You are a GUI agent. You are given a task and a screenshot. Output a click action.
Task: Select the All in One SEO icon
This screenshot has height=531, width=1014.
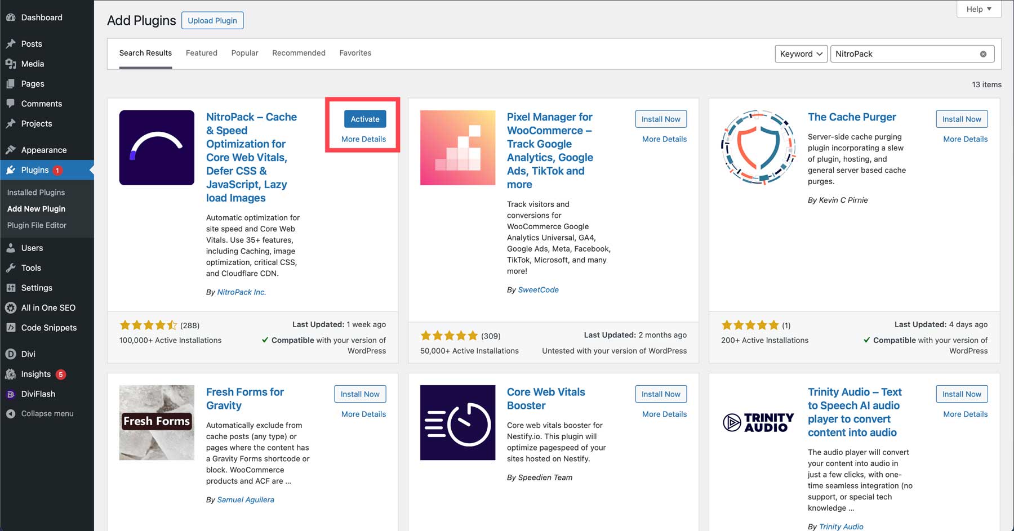(x=11, y=307)
